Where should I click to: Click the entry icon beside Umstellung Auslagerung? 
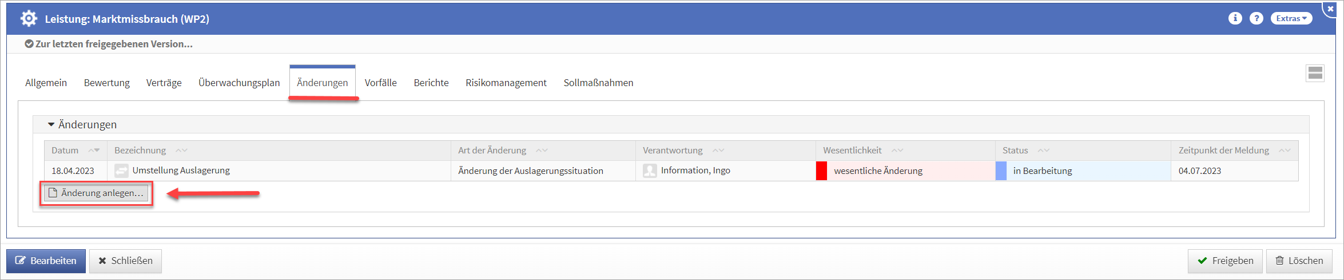[121, 171]
